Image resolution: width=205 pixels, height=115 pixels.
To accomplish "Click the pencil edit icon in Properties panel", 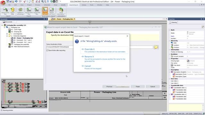I will click(203, 27).
